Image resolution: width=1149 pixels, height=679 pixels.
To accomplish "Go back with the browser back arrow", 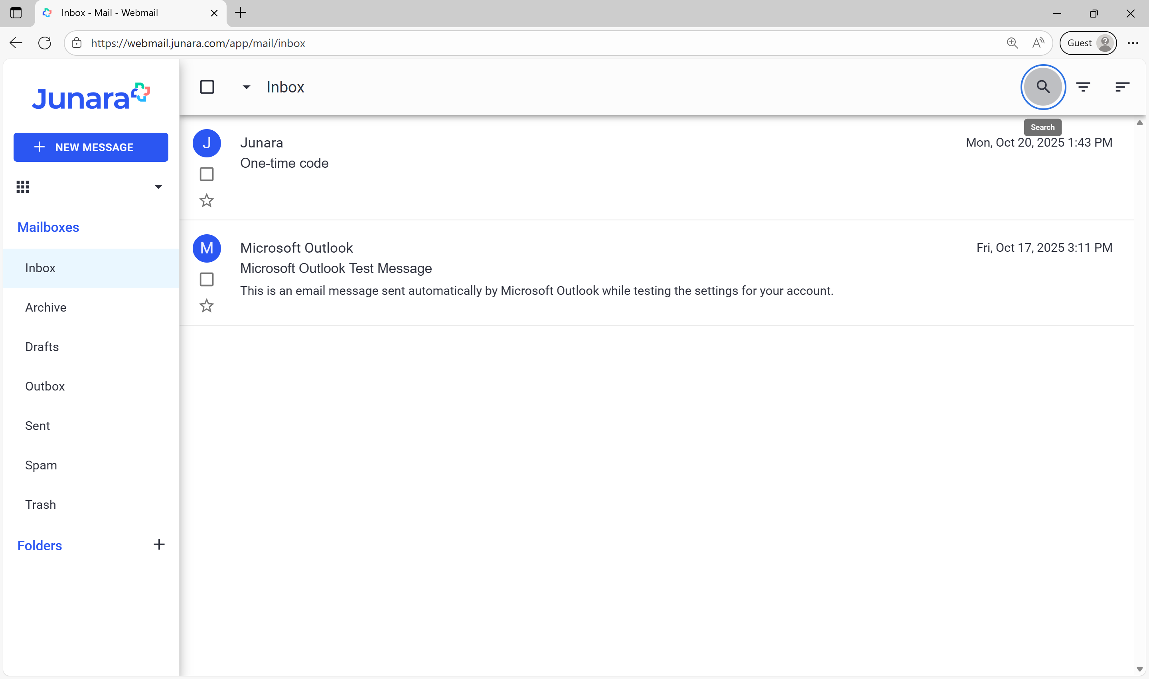I will (x=16, y=43).
